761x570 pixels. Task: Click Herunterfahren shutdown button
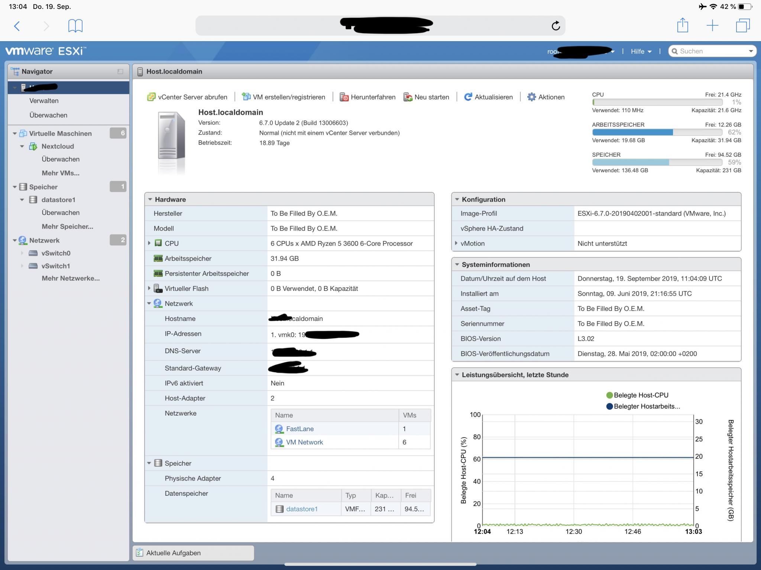pos(367,97)
